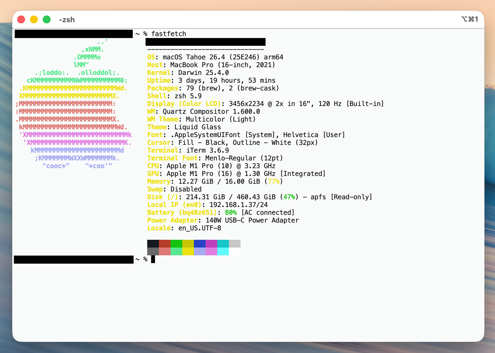Screen dimensions: 495x353
Task: Click the block cursor at the prompt
Action: click(x=153, y=259)
